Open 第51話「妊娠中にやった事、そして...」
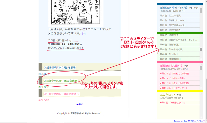 (x=179, y=40)
